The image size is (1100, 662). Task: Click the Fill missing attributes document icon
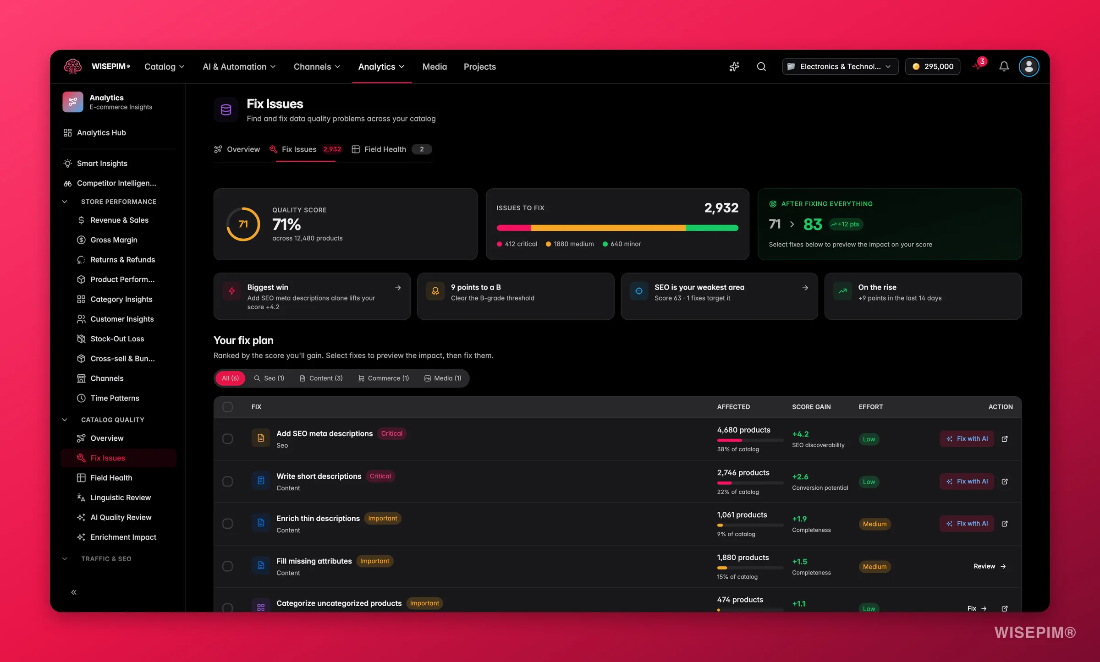261,565
